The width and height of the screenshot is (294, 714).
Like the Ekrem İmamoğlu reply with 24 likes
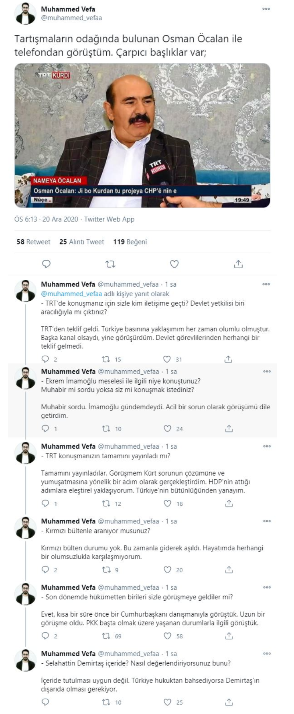[x=168, y=429]
